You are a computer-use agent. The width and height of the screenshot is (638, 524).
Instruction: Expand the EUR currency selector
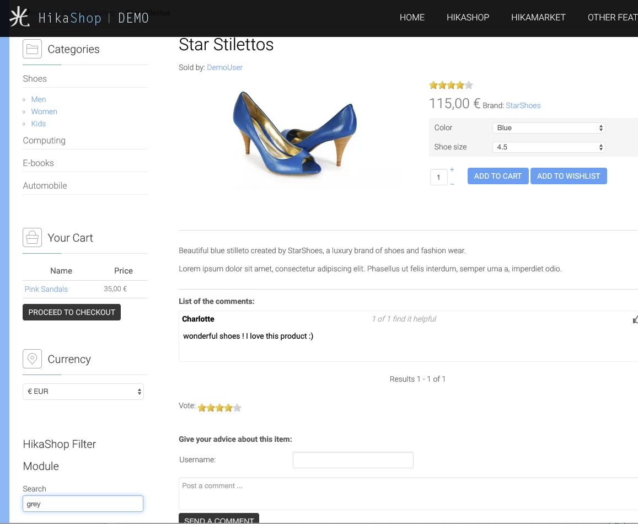[x=83, y=392]
